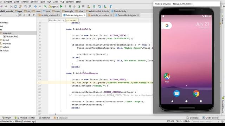The height and width of the screenshot is (126, 225).
Task: Open the Help menu
Action: [78, 2]
